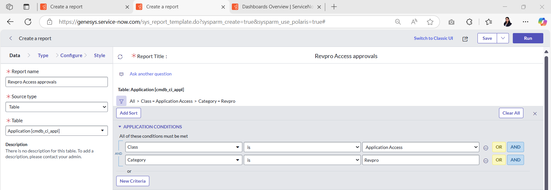
Task: Open the Category field dropdown
Action: pos(184,160)
